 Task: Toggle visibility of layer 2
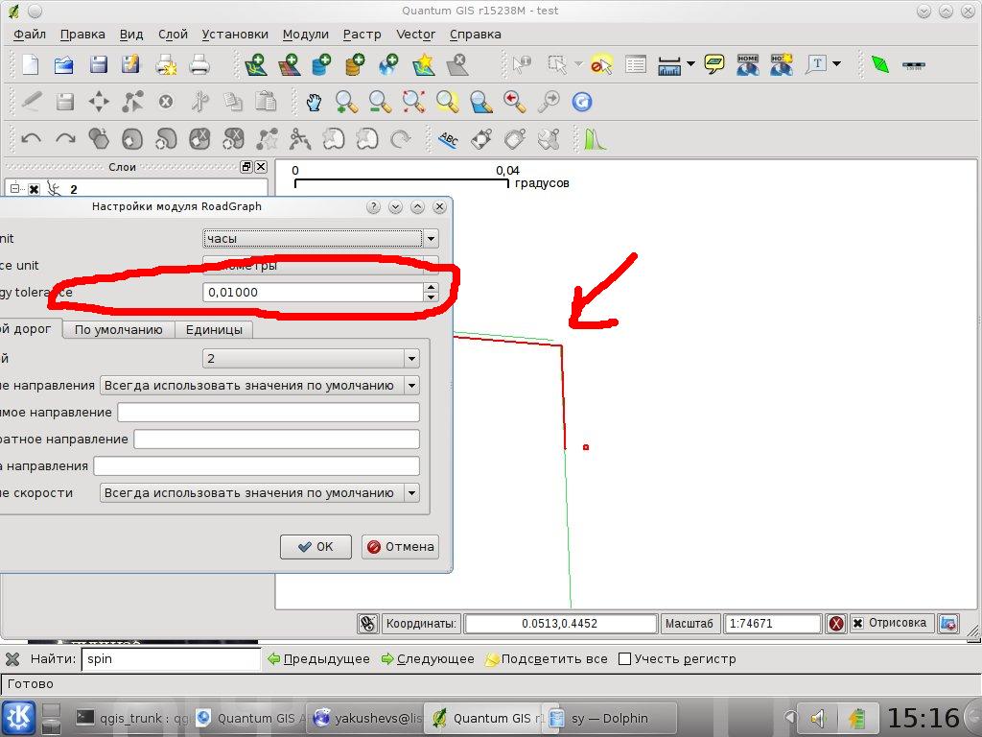pyautogui.click(x=34, y=189)
